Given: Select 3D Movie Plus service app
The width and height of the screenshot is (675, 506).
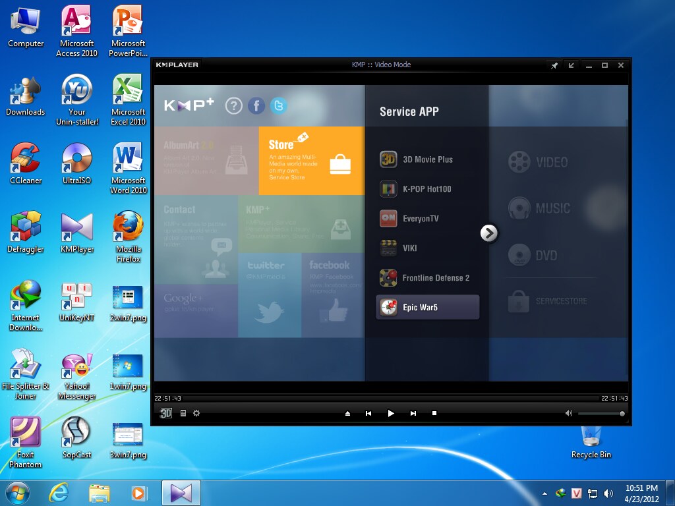Looking at the screenshot, I should pyautogui.click(x=427, y=159).
